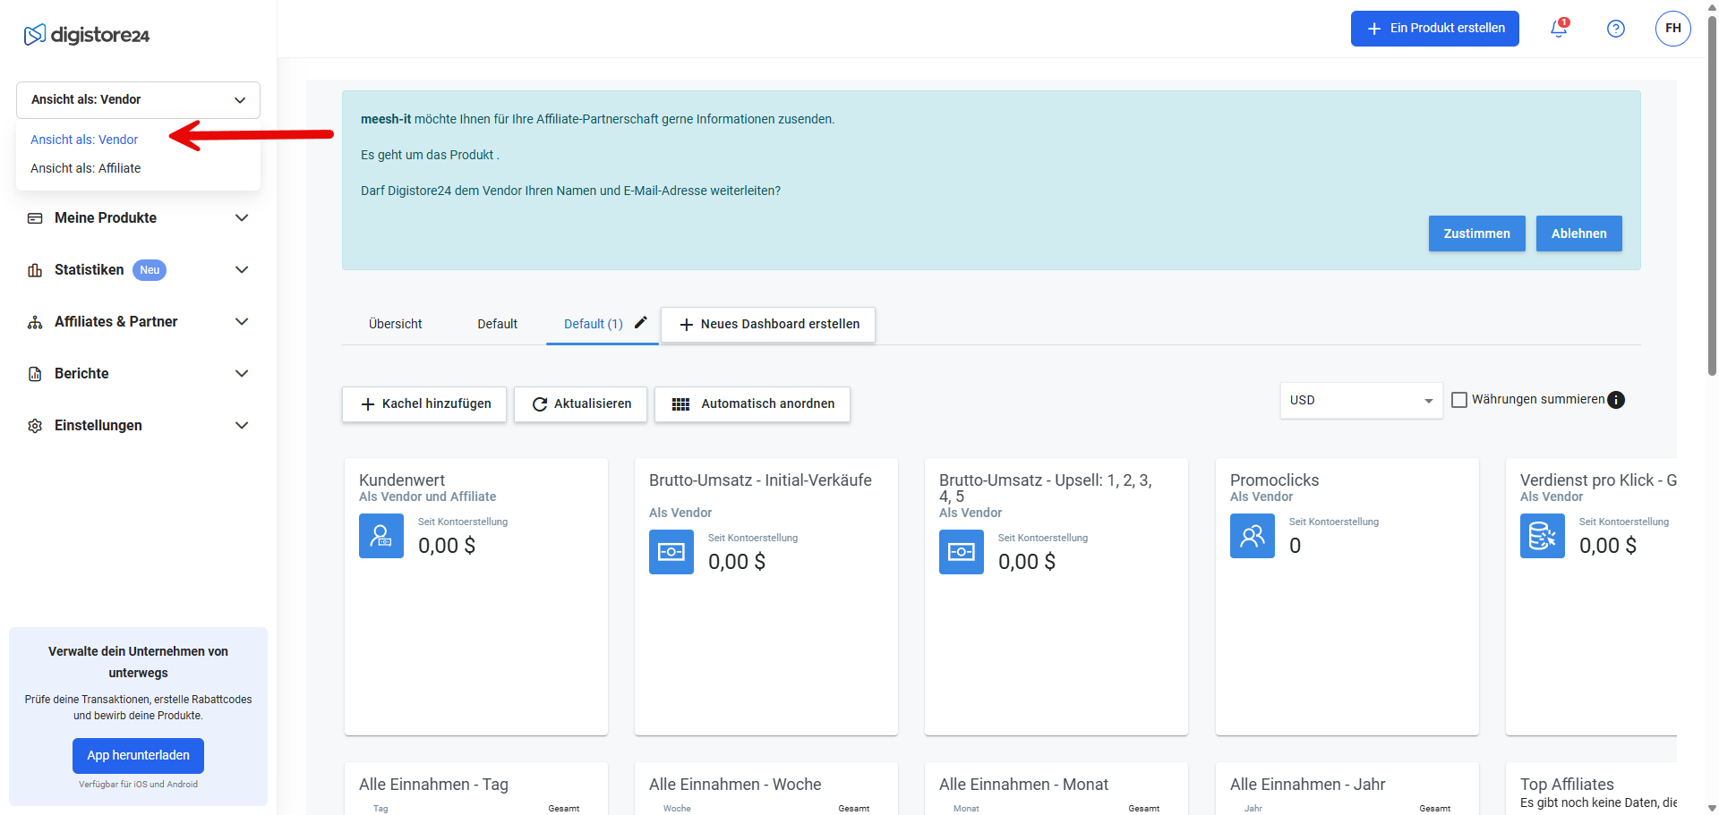Click the Alle Einnahmen - Jahr tile title
Screen dimensions: 1719x815
click(x=1308, y=785)
